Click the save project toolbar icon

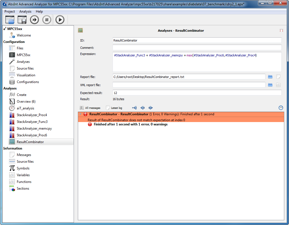(x=22, y=20)
